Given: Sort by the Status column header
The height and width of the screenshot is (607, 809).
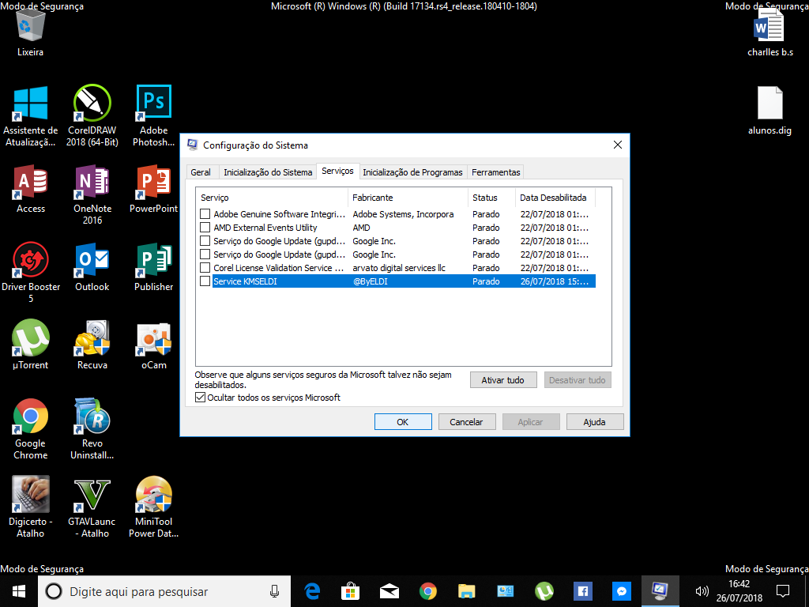Looking at the screenshot, I should pos(491,198).
